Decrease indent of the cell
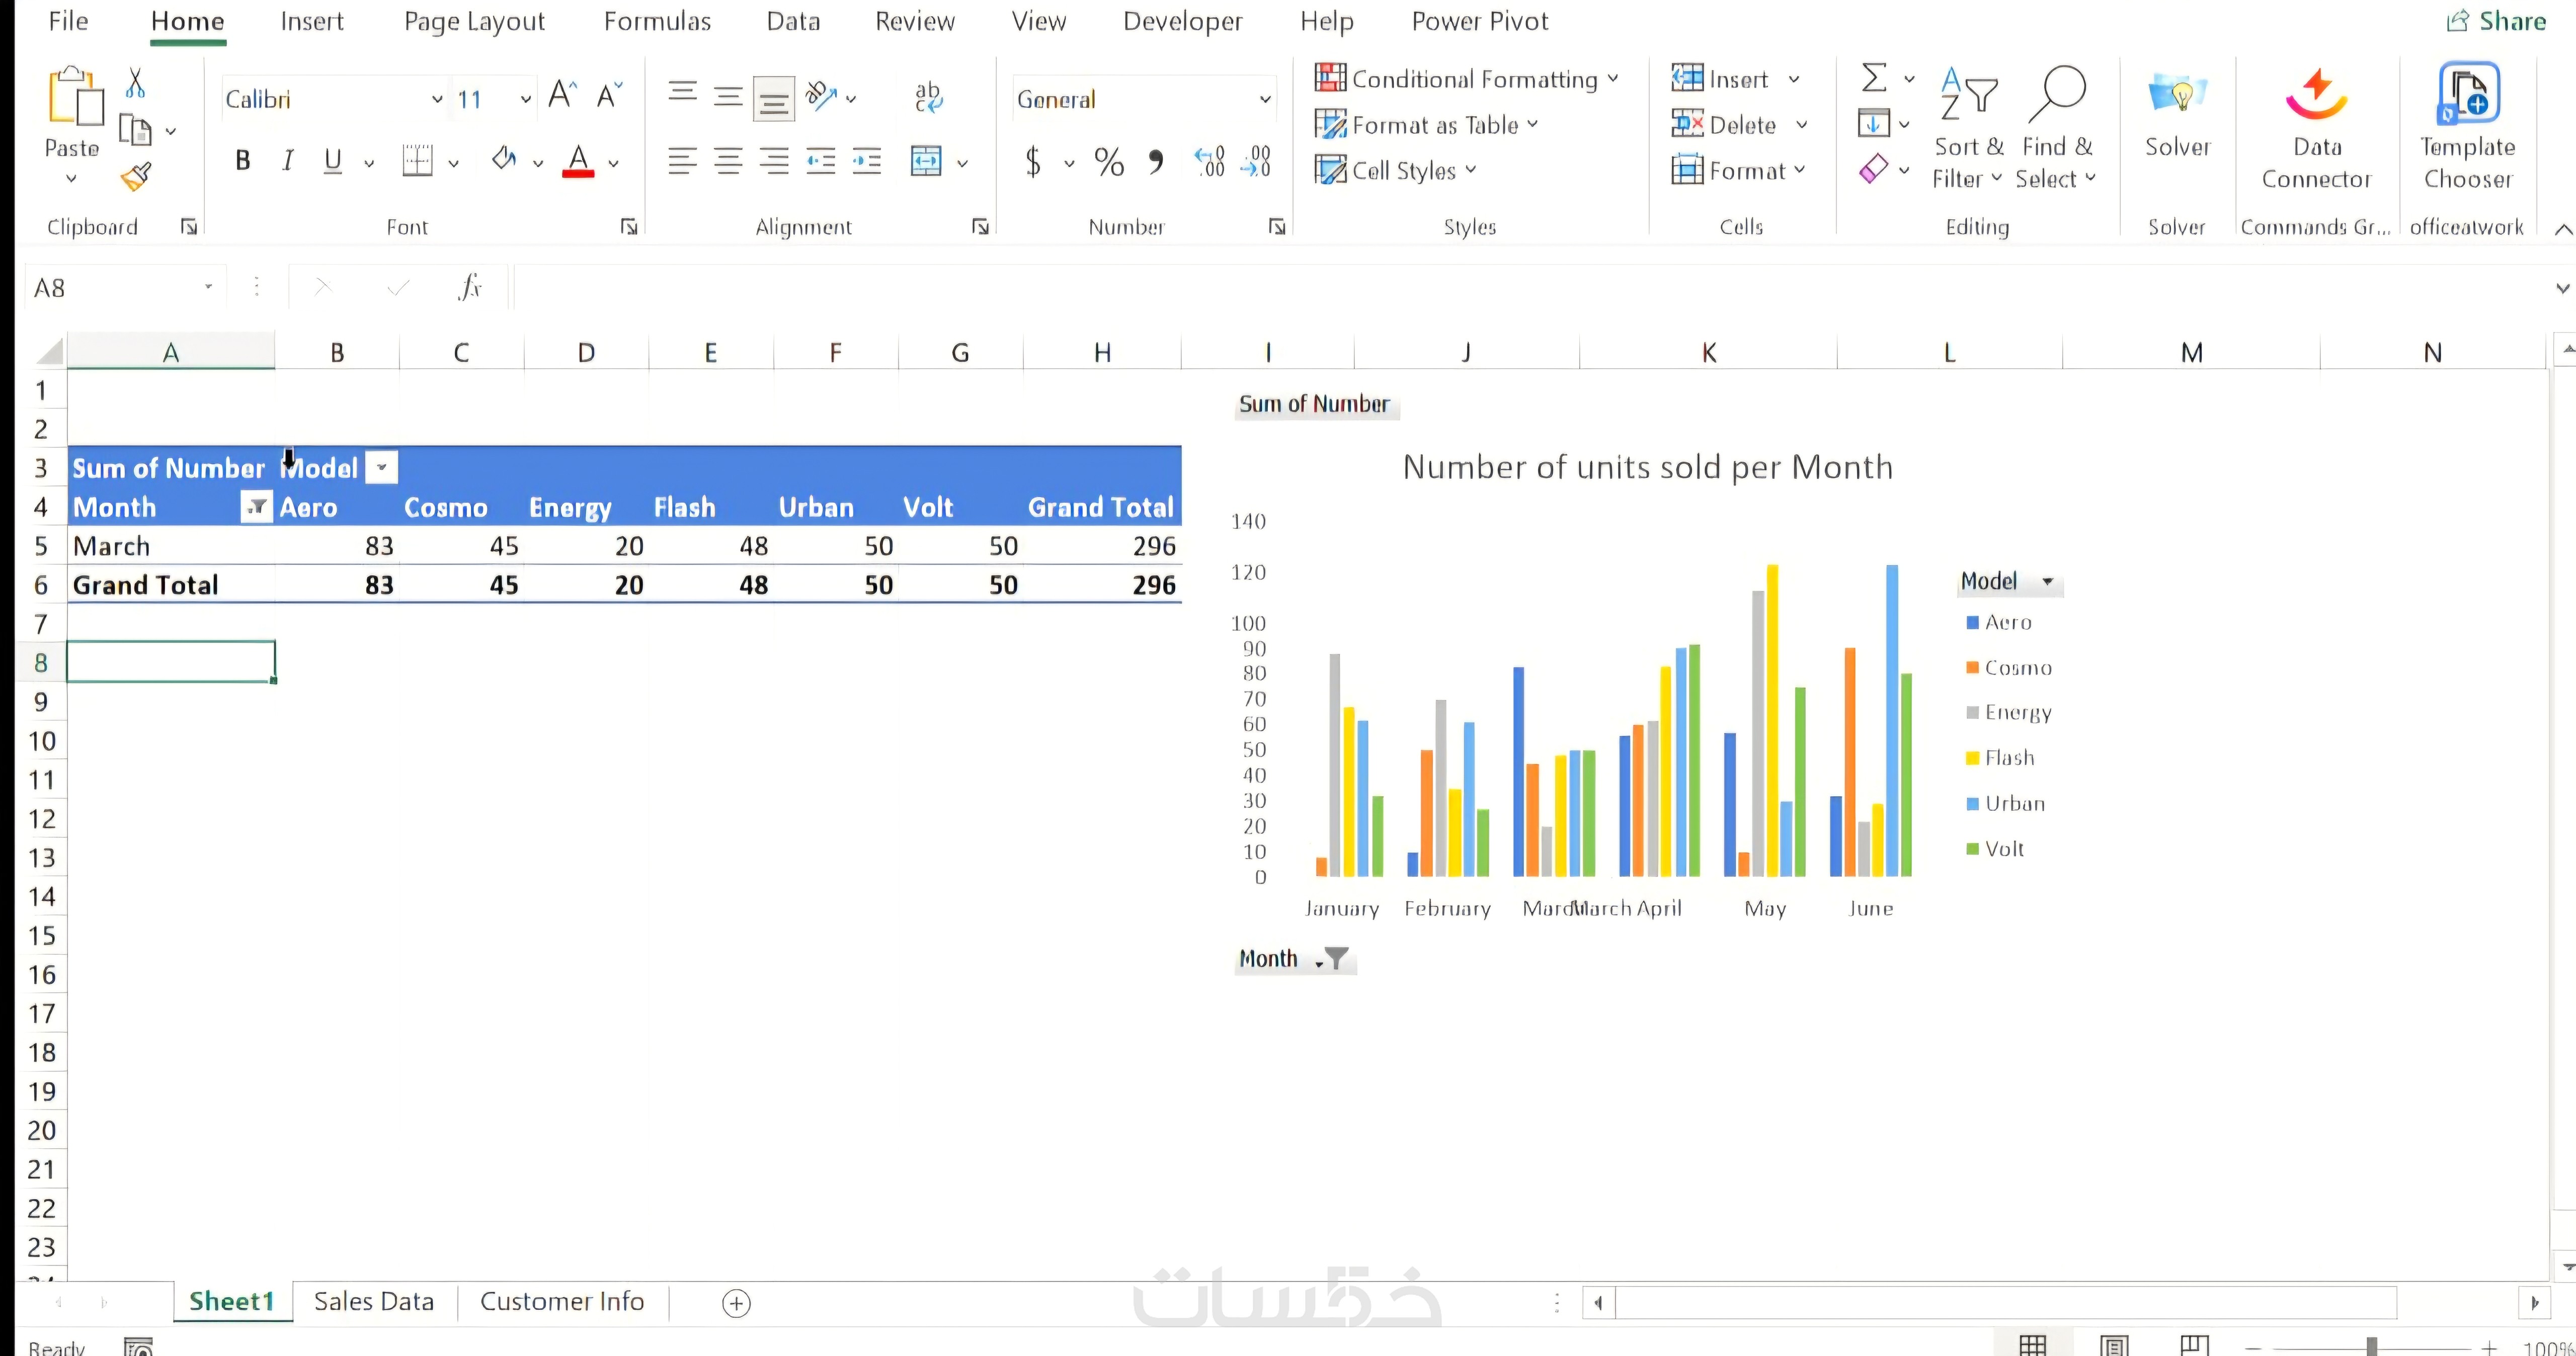 pos(820,160)
